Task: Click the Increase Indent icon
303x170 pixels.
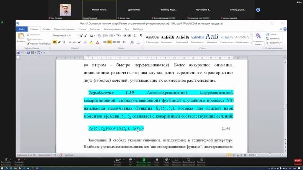Action: tap(129, 36)
